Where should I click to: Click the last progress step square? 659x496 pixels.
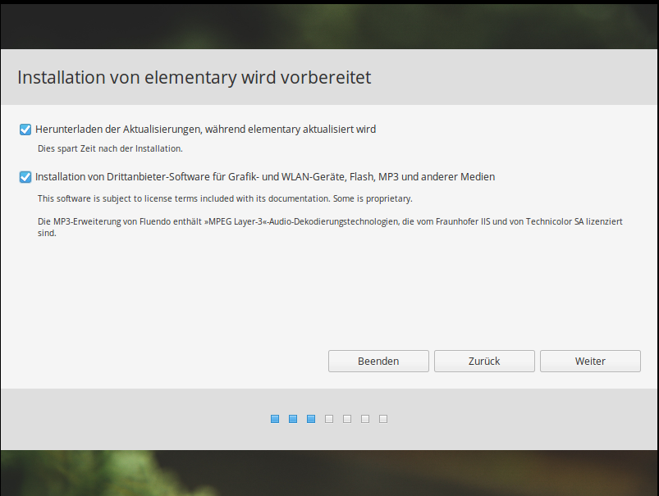[383, 419]
